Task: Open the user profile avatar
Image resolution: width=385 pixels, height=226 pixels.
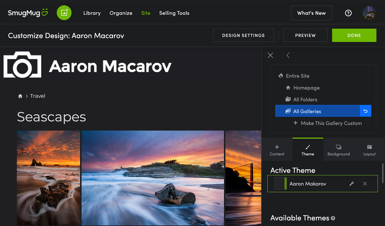Action: coord(369,13)
